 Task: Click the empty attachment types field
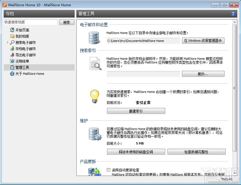click(143, 74)
